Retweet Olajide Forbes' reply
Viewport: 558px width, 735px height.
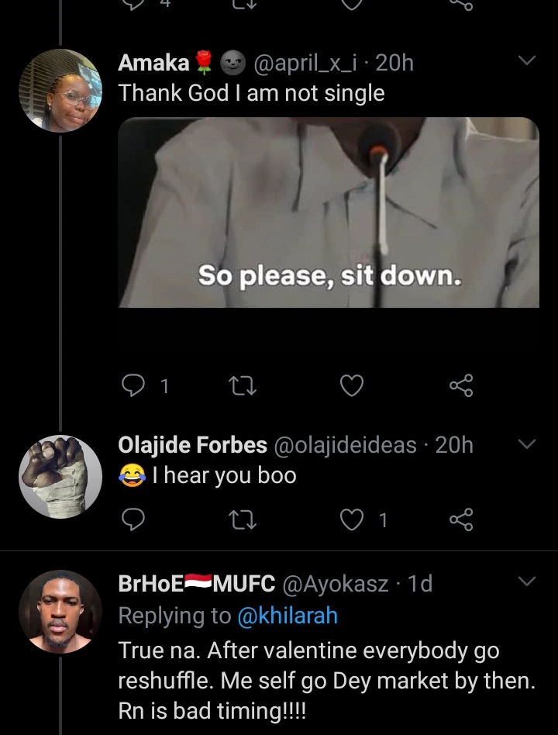(243, 519)
